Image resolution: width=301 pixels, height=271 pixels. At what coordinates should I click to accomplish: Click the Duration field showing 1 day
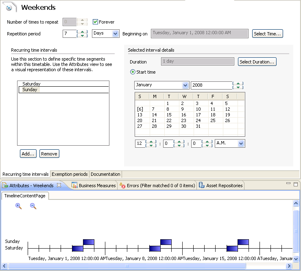(198, 61)
